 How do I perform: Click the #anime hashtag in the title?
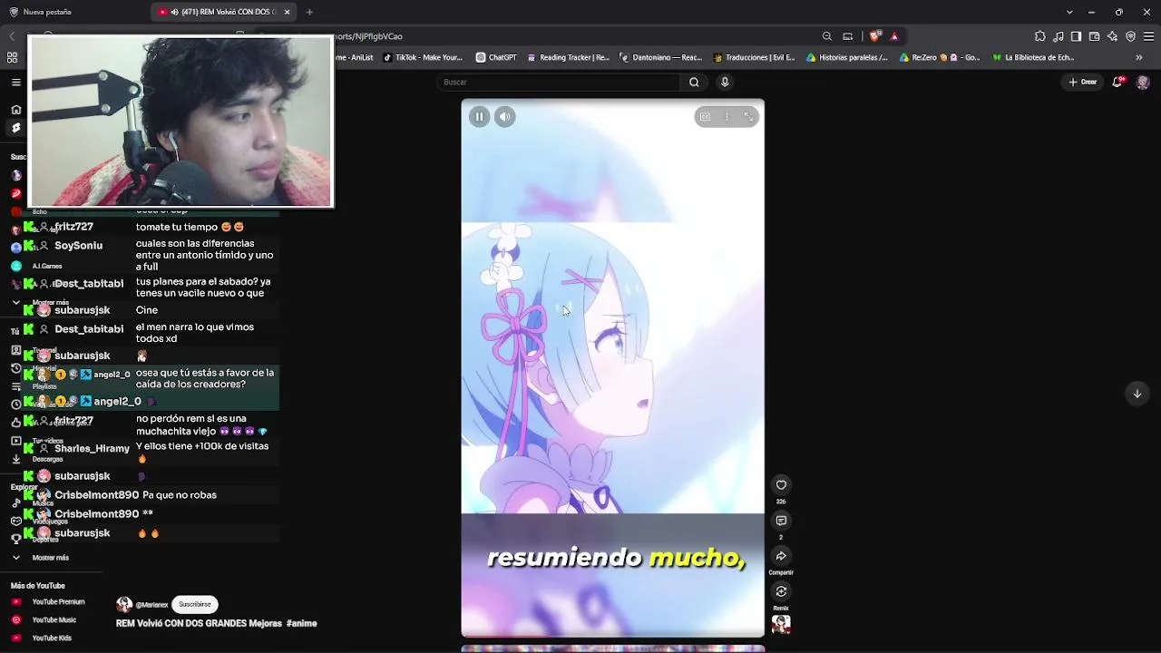click(301, 624)
